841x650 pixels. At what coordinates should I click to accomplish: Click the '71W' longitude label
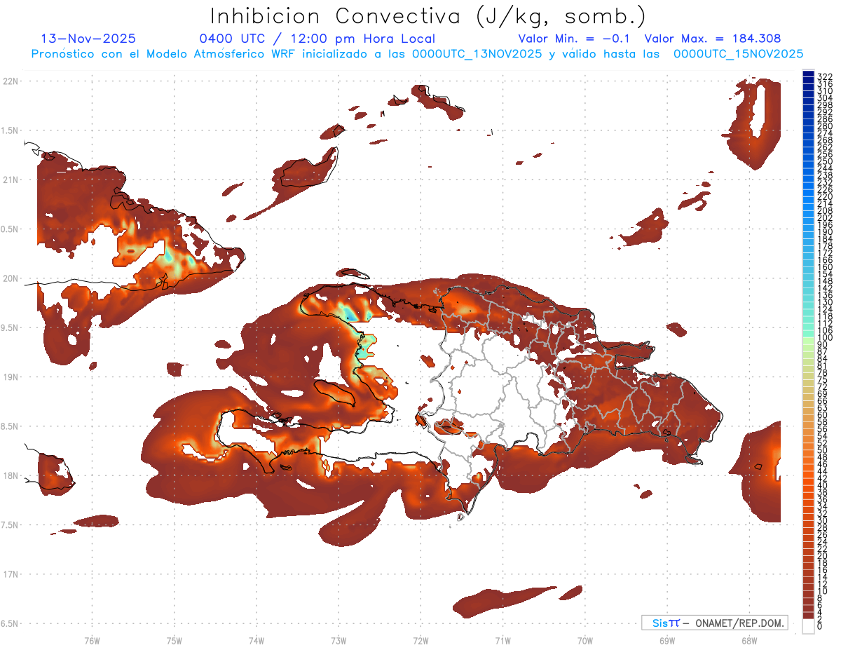pyautogui.click(x=502, y=640)
